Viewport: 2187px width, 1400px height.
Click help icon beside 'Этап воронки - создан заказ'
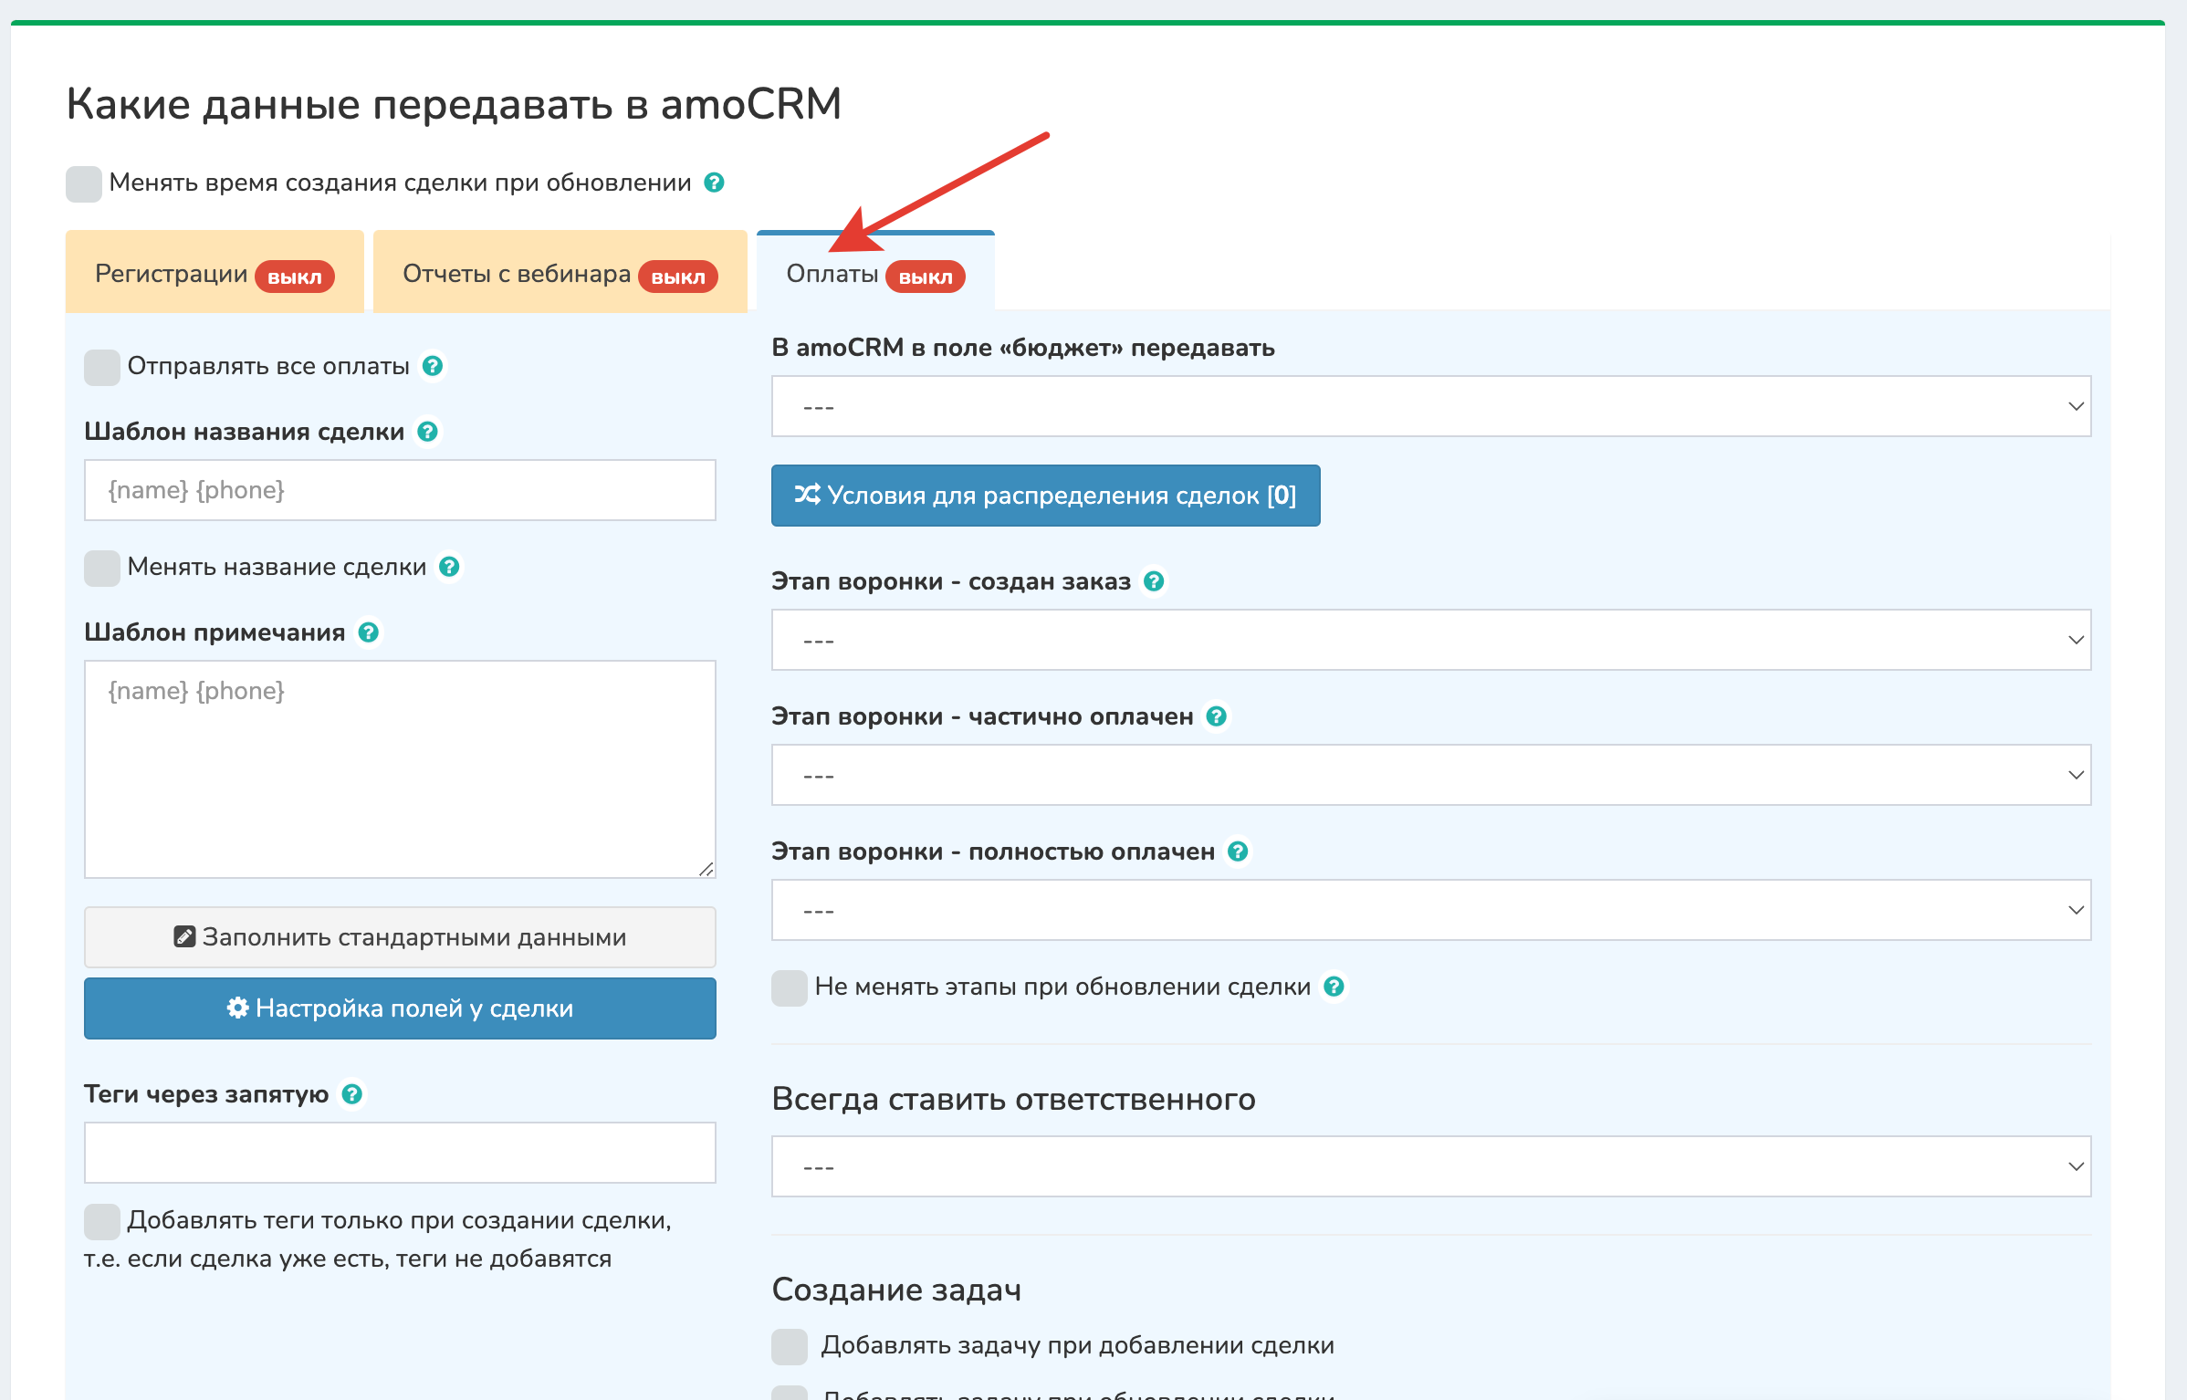1154,581
